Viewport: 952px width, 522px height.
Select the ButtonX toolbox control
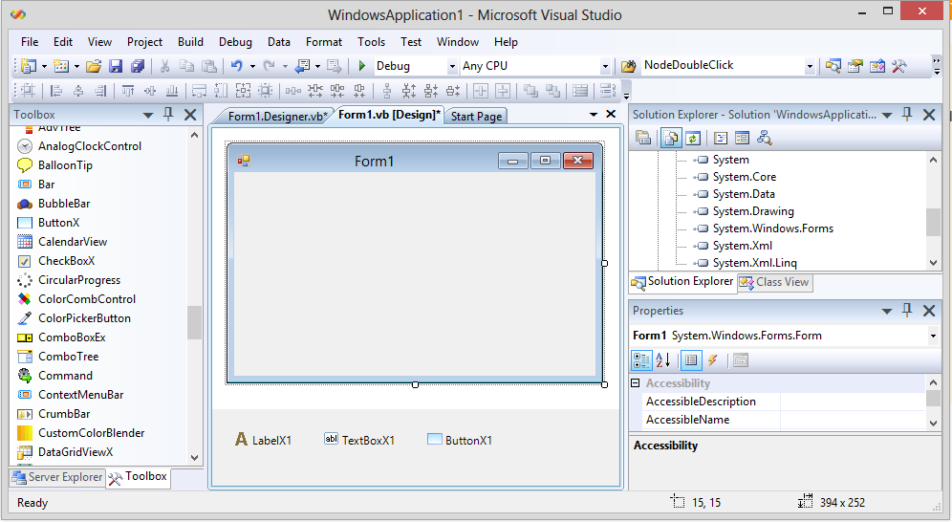tap(59, 223)
